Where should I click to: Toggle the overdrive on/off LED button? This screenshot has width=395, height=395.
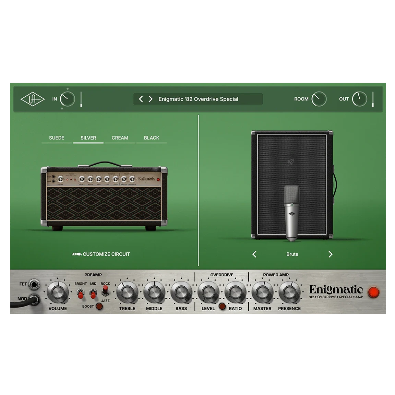[222, 306]
